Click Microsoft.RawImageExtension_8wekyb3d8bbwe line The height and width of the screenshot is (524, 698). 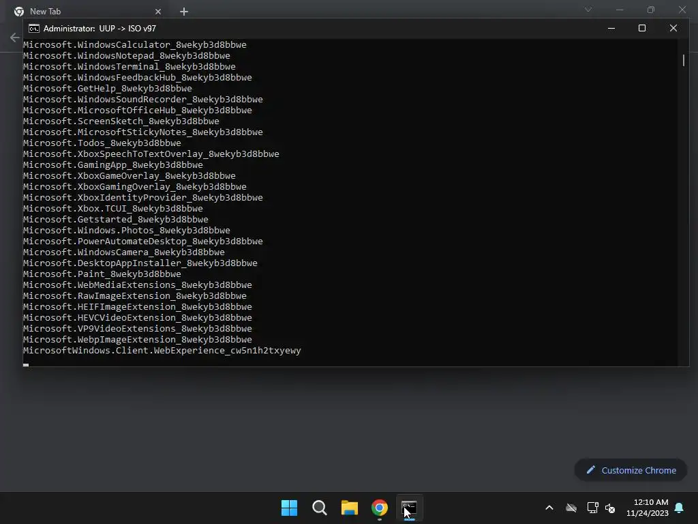tap(135, 296)
